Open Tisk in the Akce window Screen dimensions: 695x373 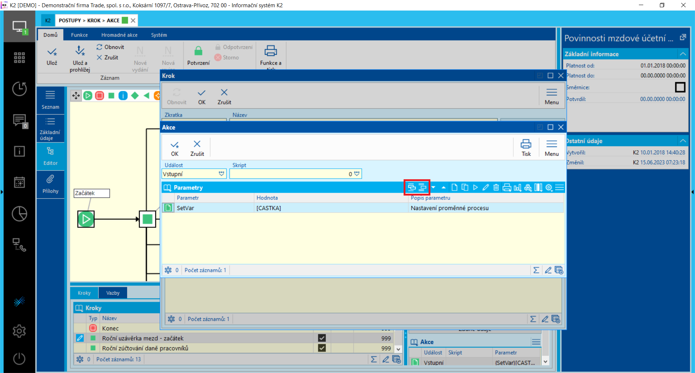[x=526, y=148]
